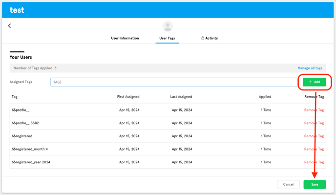Remove the $$profile__ tag
This screenshot has height=195, width=336.
pos(314,110)
